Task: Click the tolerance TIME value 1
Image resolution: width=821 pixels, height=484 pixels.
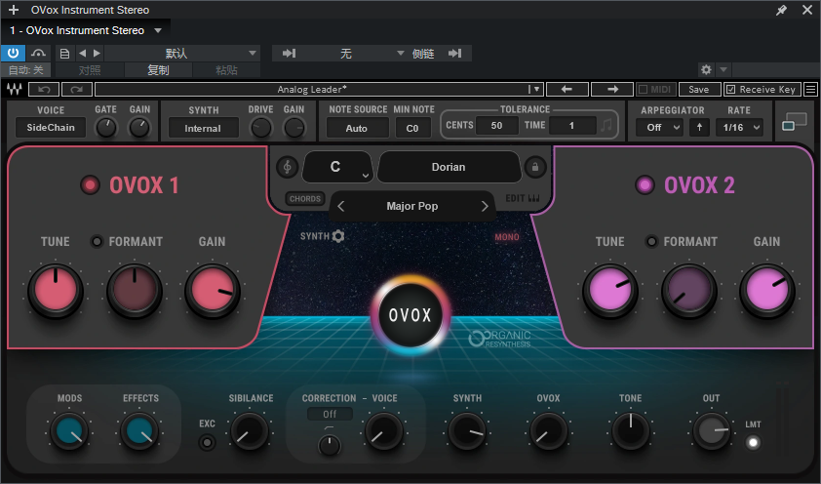Action: (x=571, y=125)
